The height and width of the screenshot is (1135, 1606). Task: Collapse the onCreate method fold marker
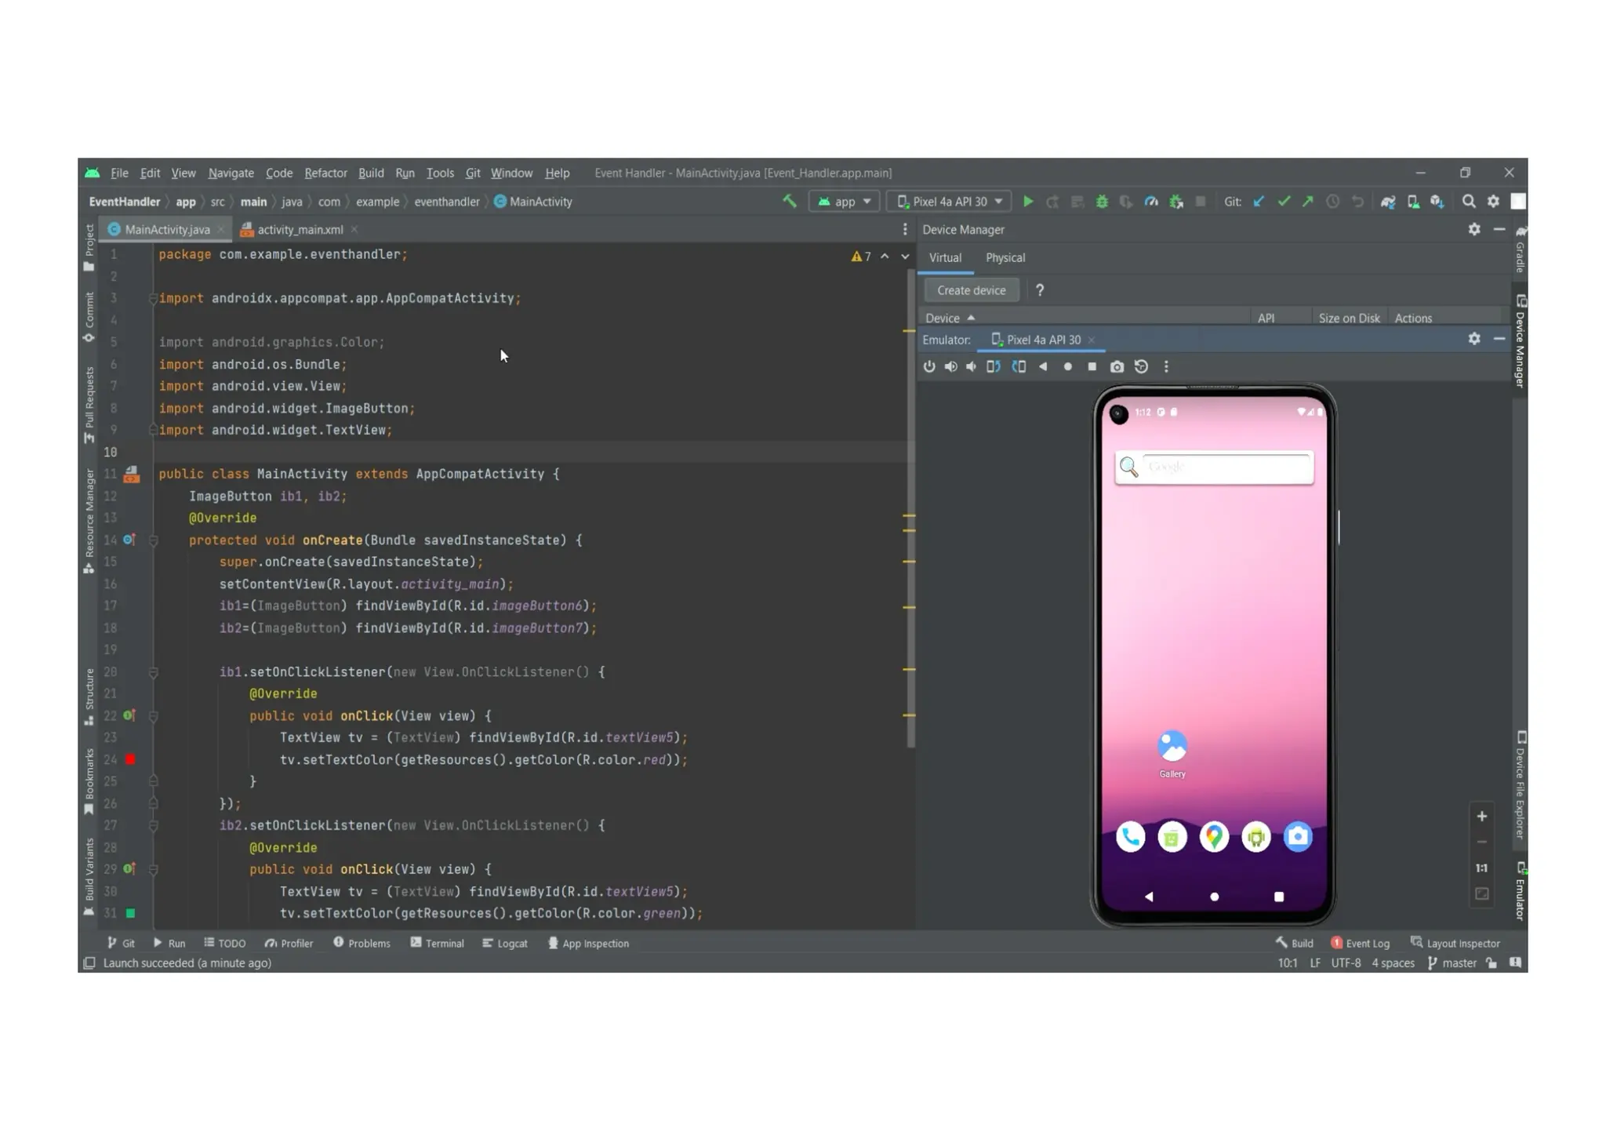pos(154,540)
